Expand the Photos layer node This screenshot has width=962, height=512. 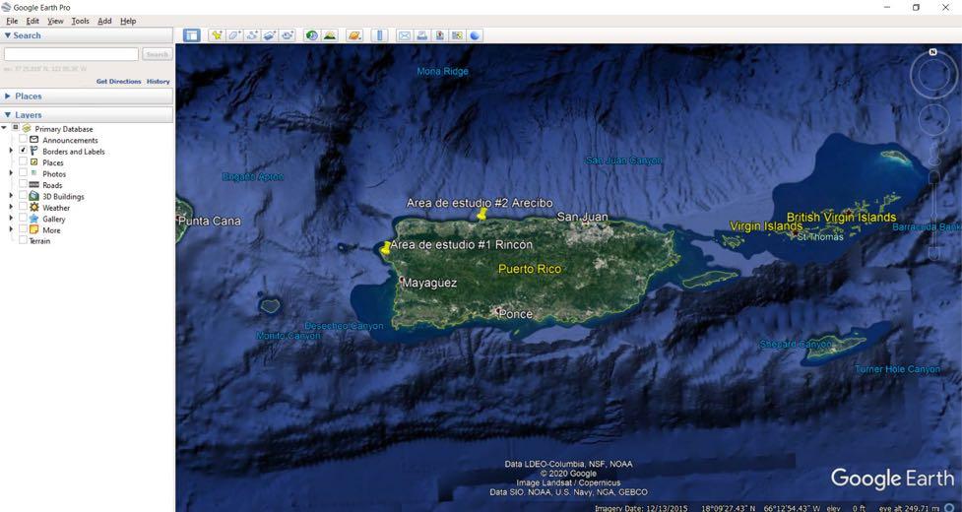coord(11,173)
